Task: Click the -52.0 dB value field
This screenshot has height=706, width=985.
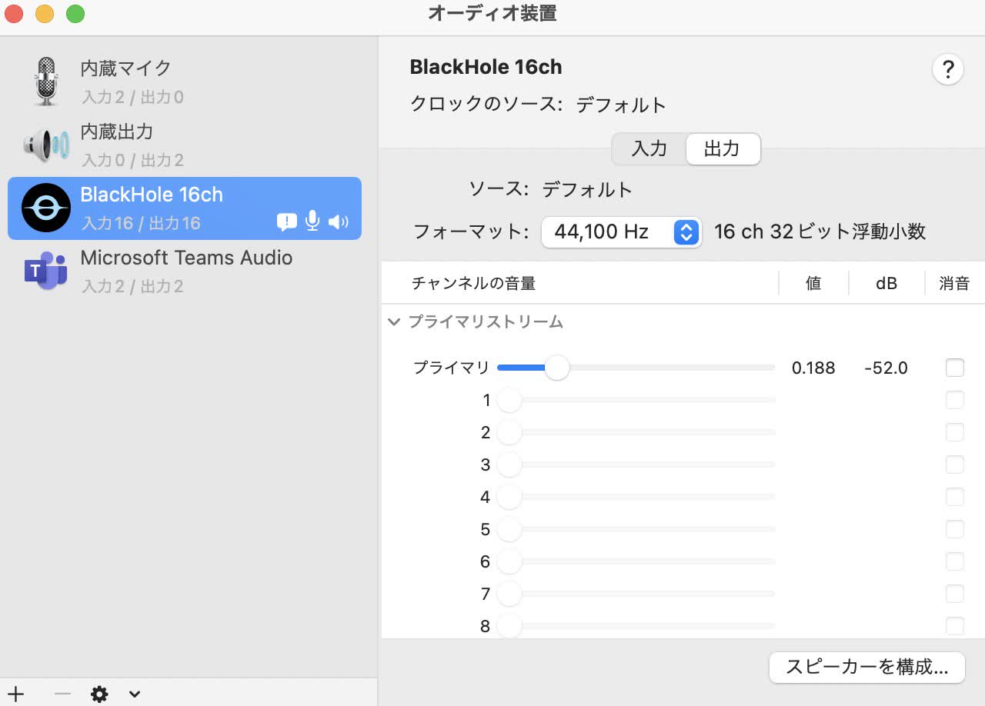Action: [886, 368]
